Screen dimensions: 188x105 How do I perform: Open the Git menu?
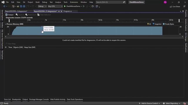[24, 2]
